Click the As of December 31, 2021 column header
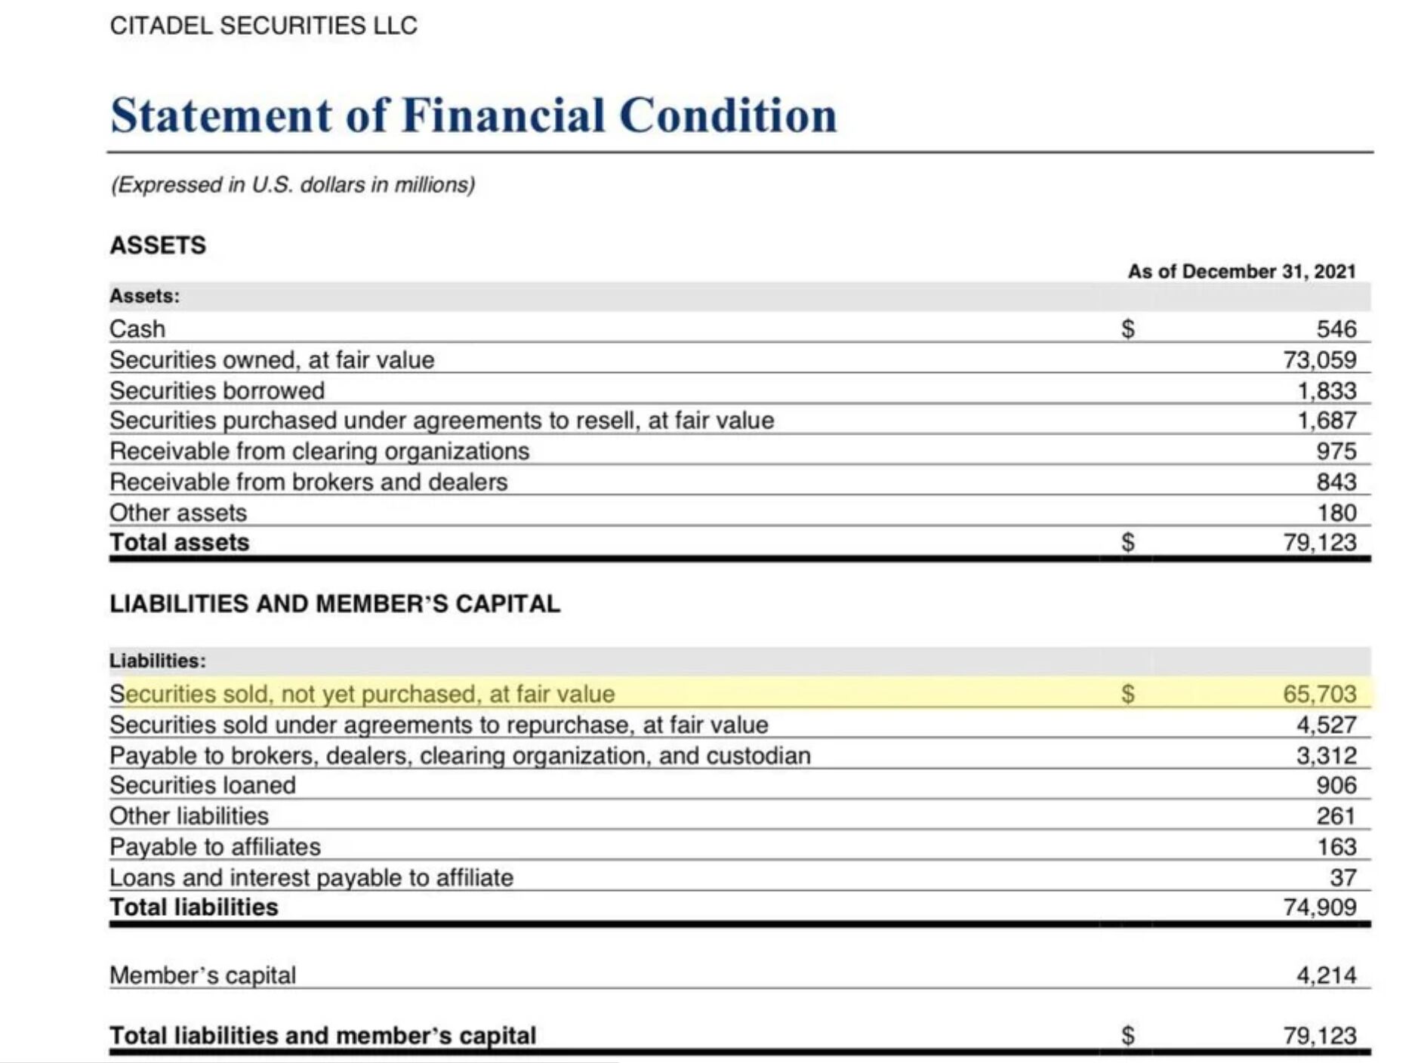The width and height of the screenshot is (1421, 1063). click(x=1242, y=271)
